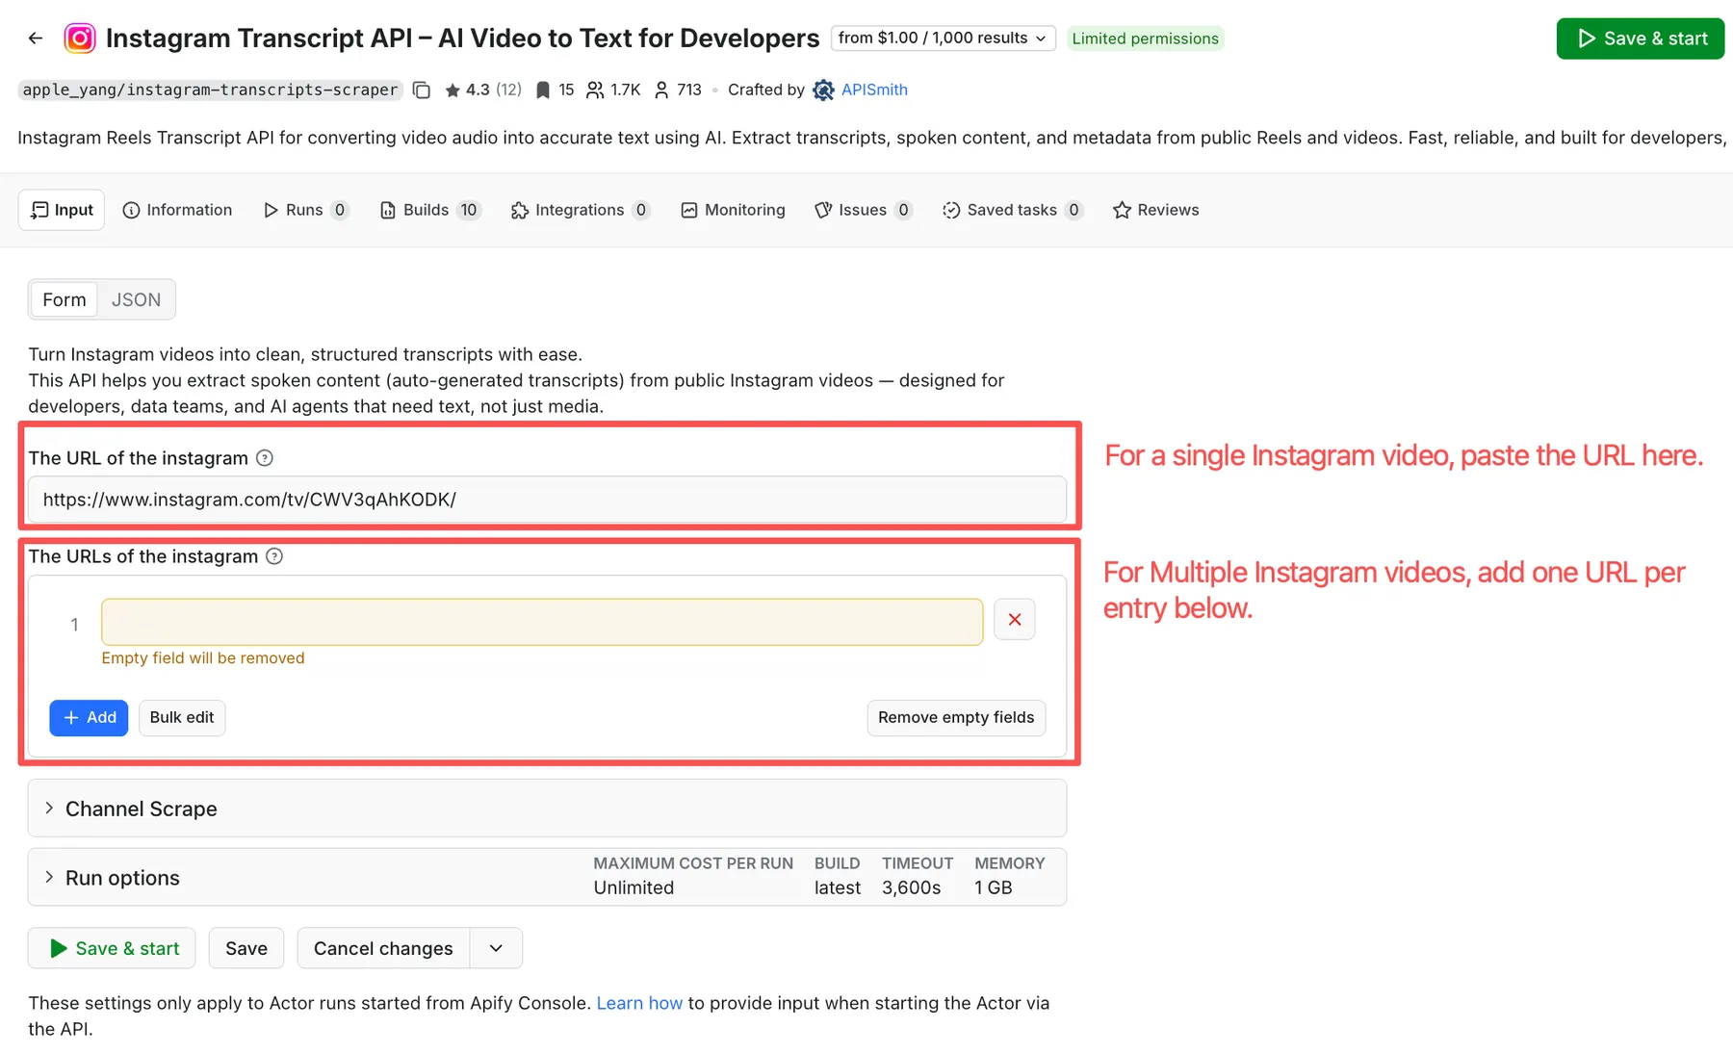Open the Learn how link
This screenshot has width=1733, height=1054.
point(639,1003)
